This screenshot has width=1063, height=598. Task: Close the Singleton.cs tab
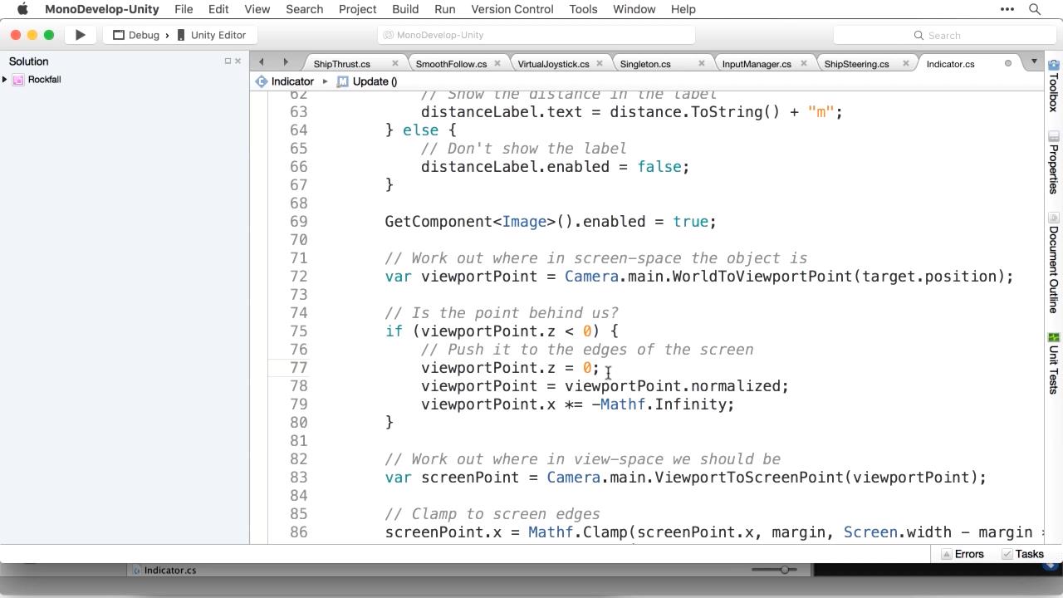702,63
